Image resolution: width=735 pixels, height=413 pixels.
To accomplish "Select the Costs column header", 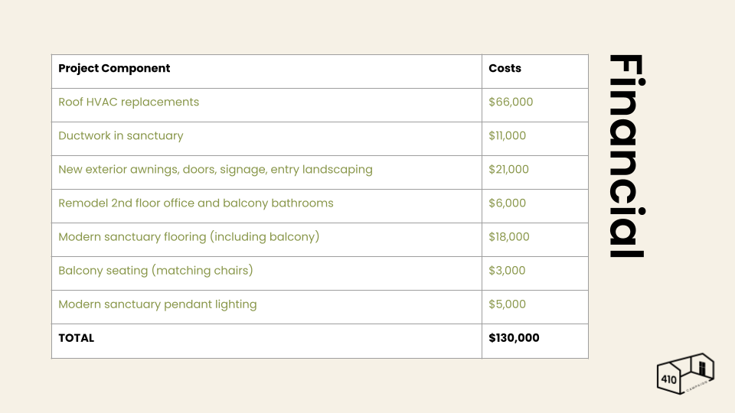I will point(535,72).
